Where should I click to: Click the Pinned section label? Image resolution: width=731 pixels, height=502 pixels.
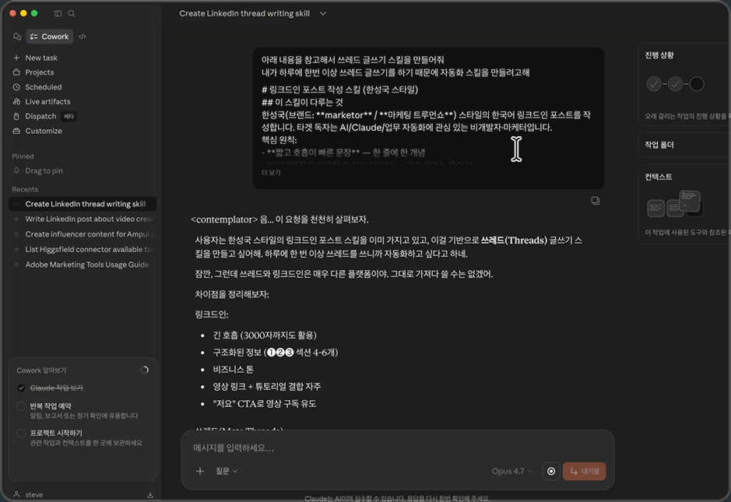[x=23, y=156]
